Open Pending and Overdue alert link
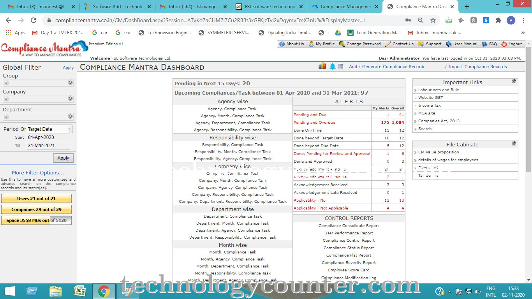The height and width of the screenshot is (299, 532). (x=314, y=122)
